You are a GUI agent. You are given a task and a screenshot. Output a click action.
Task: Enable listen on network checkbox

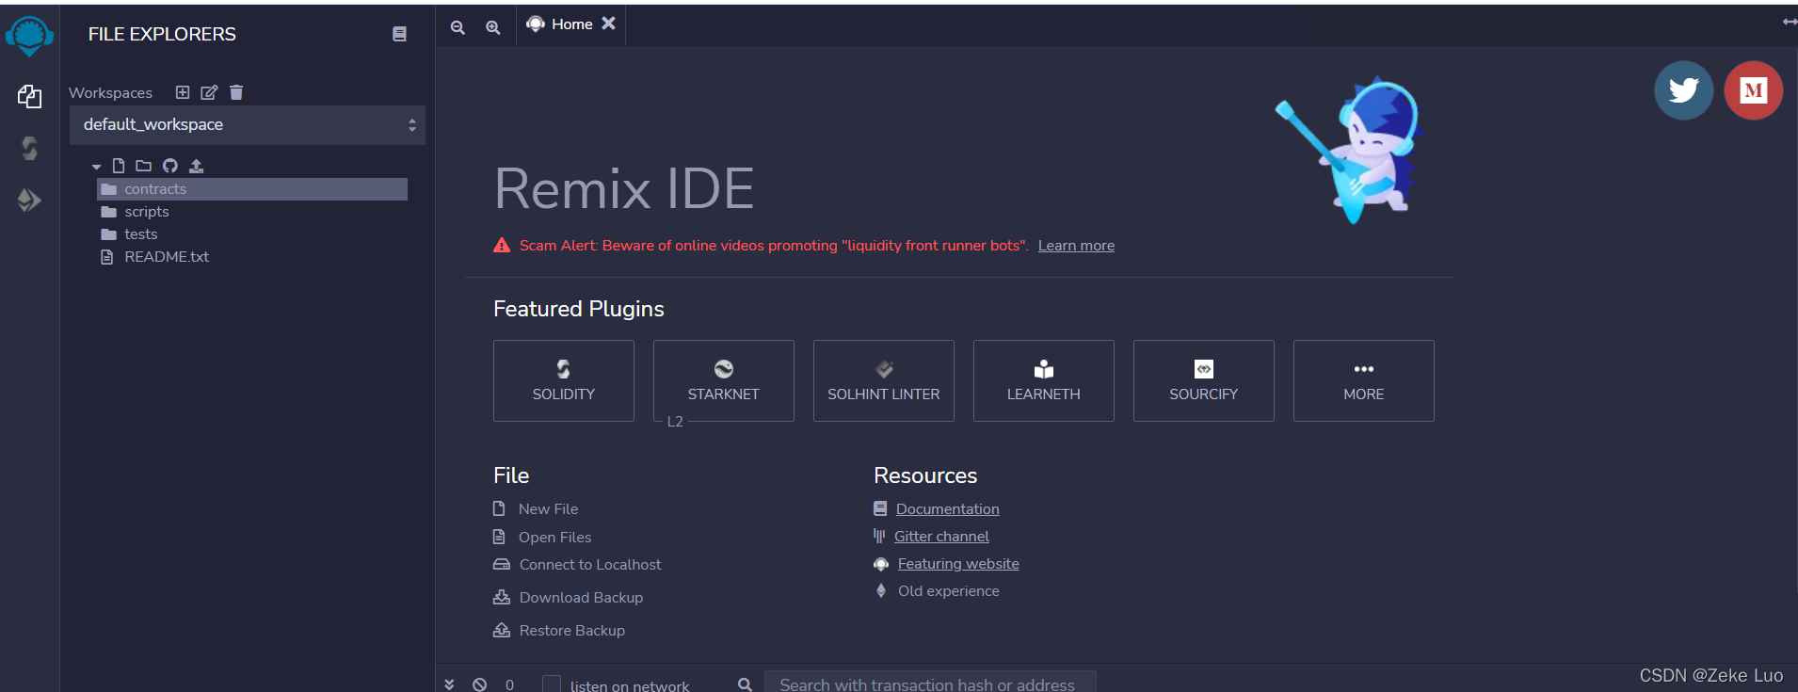552,684
